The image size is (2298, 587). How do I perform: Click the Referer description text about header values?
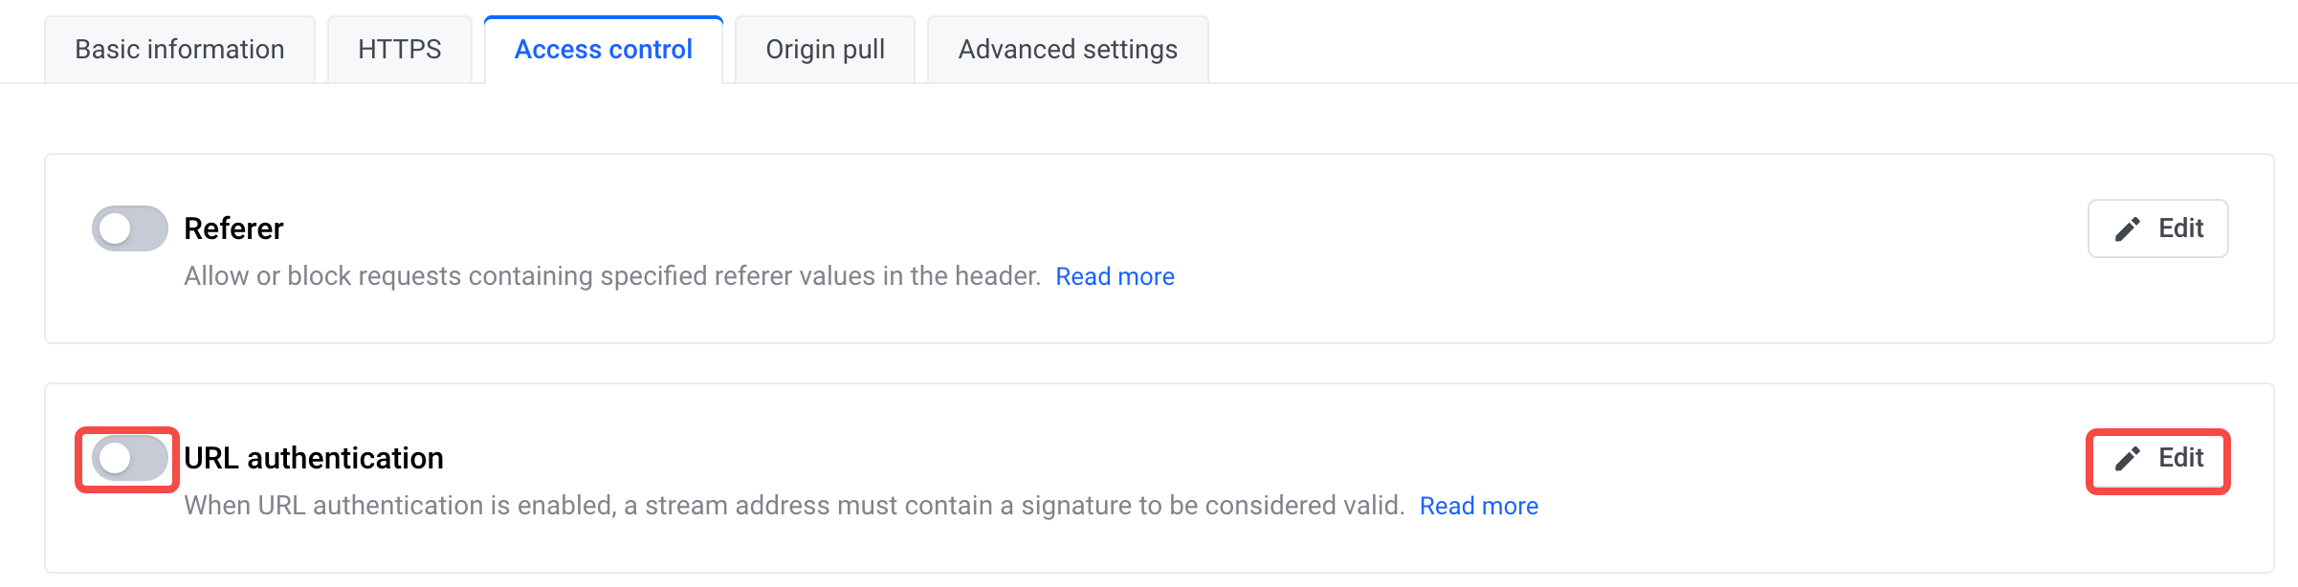click(x=612, y=276)
